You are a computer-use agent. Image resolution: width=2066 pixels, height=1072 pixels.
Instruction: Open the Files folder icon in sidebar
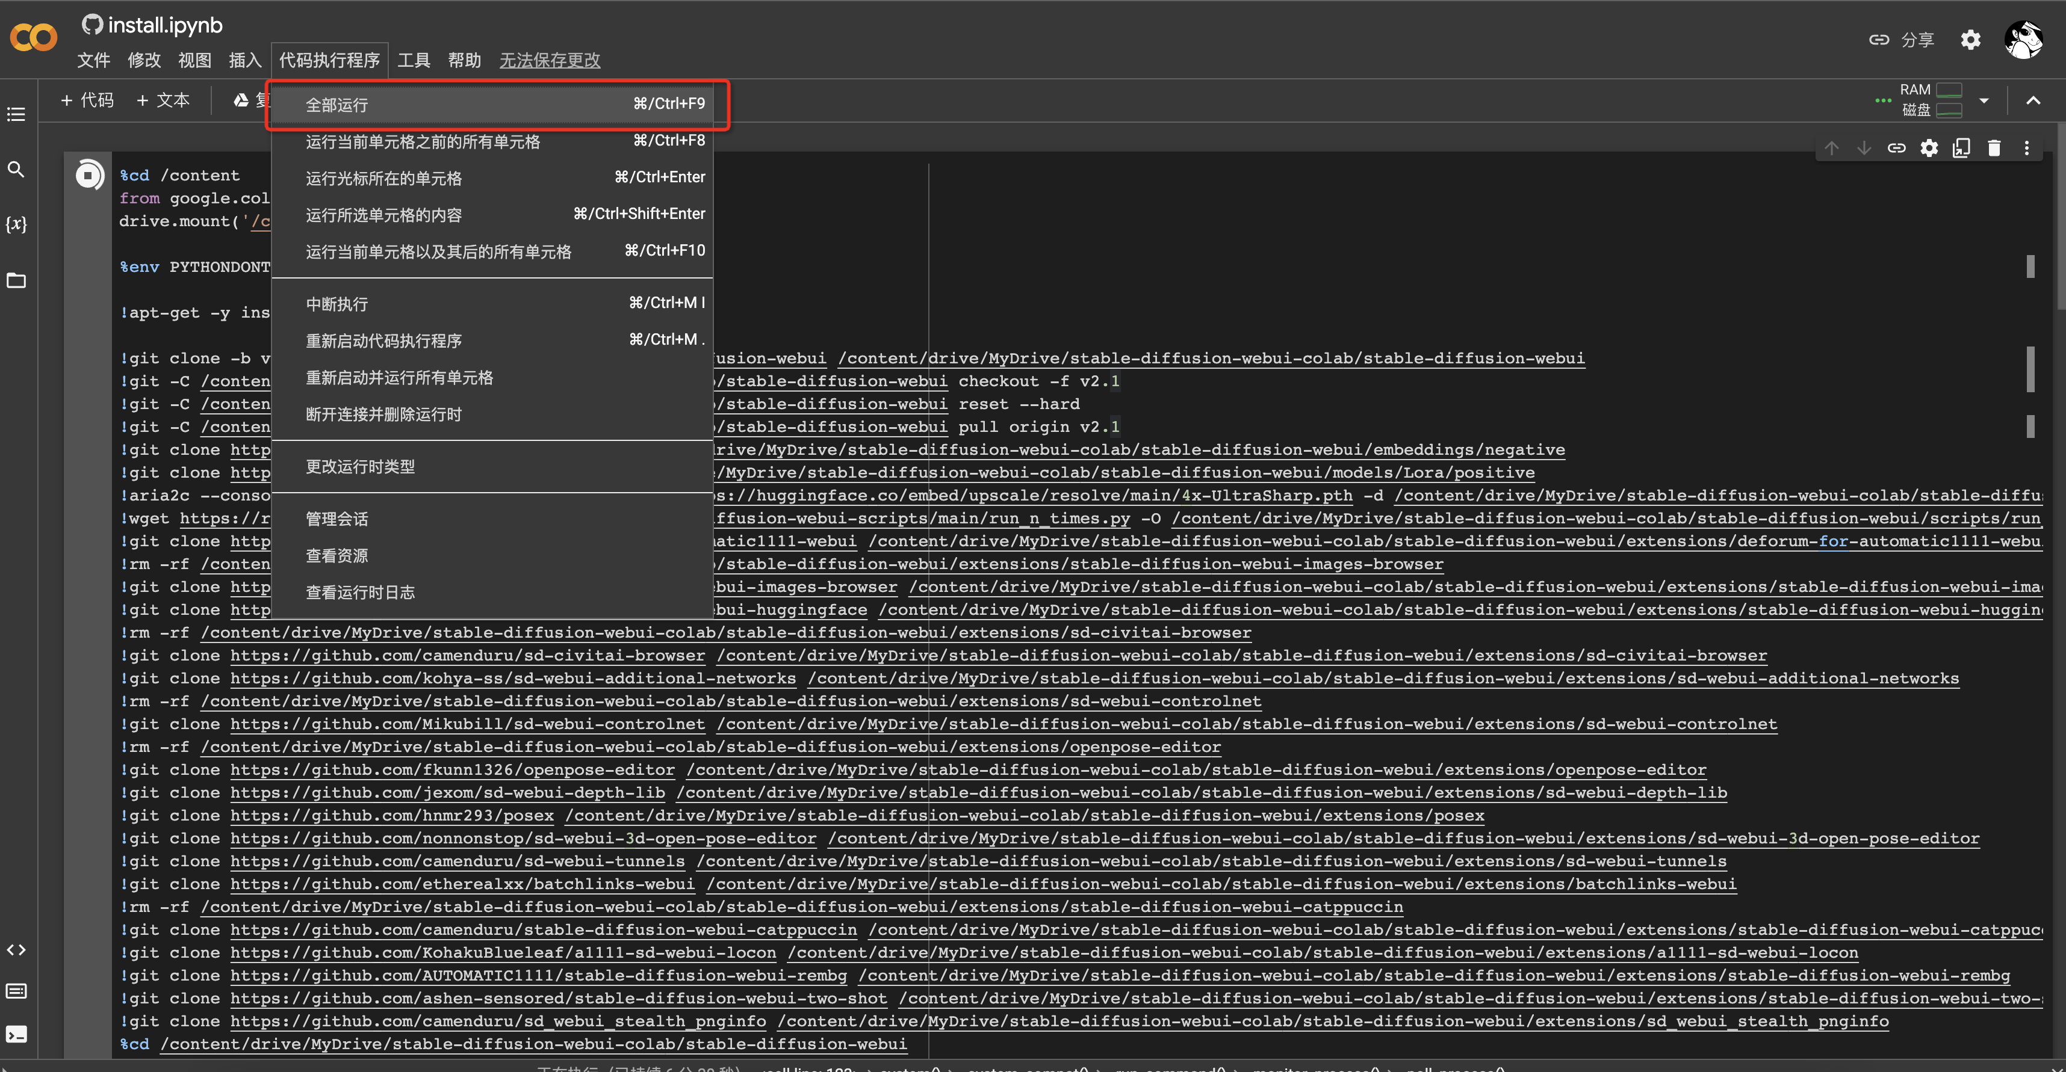(x=16, y=280)
